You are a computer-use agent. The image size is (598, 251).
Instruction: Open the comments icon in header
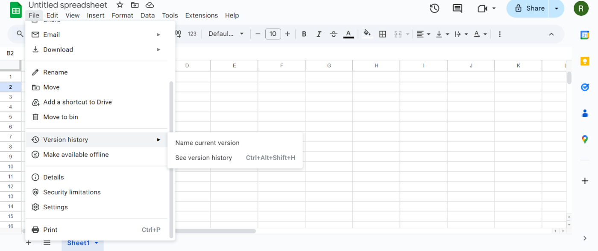coord(457,8)
